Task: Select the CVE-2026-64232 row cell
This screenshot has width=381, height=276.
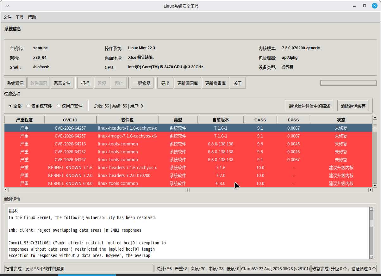Action: tap(70, 152)
